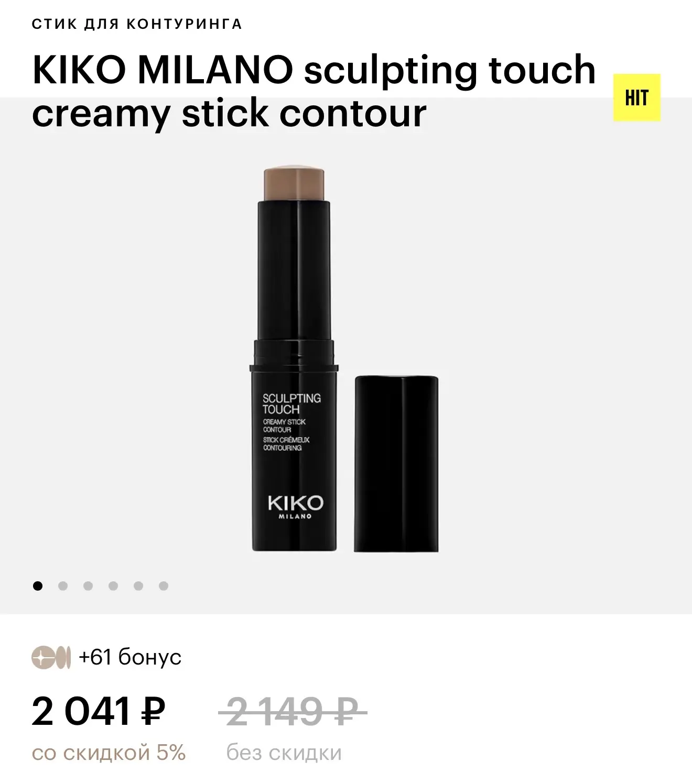Go to the second image dot
Screen dimensions: 692x772
pos(63,586)
